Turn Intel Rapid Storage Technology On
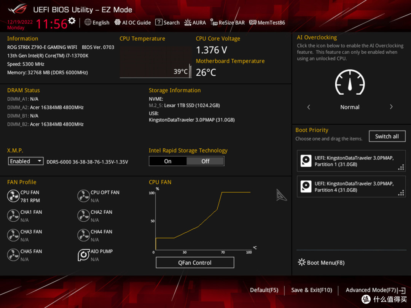Viewport: 411px width, 308px height. (168, 161)
